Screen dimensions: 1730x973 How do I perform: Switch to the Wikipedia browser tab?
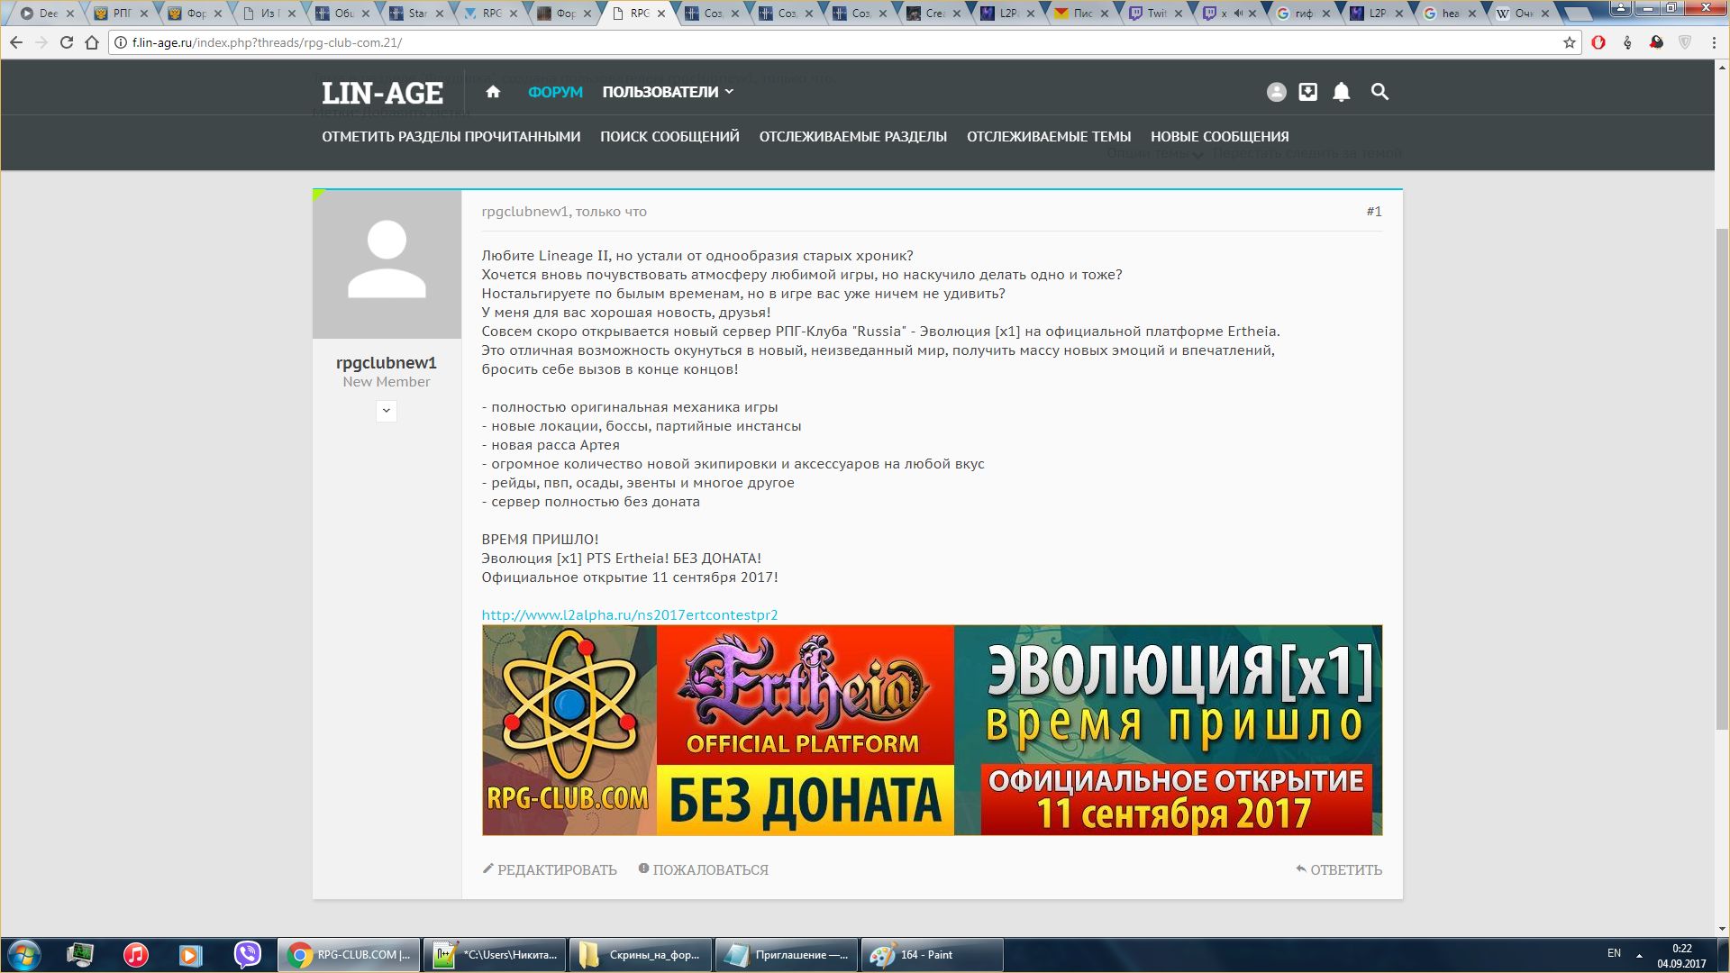point(1523,14)
